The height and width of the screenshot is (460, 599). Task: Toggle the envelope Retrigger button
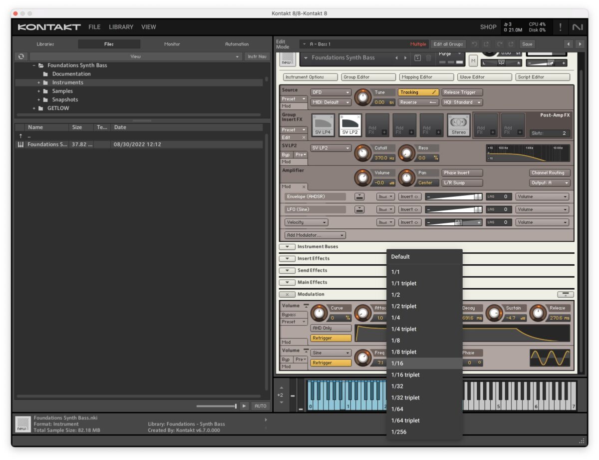pos(331,338)
